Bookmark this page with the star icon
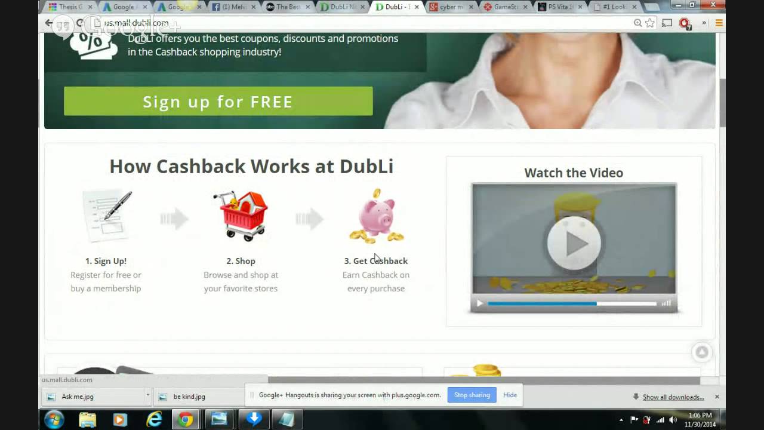This screenshot has height=430, width=764. pyautogui.click(x=650, y=23)
